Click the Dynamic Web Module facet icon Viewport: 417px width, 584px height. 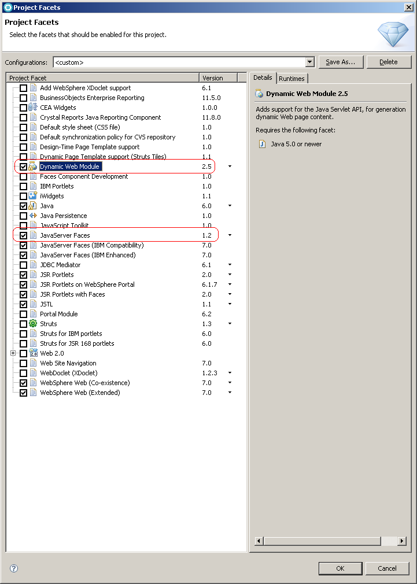tap(33, 167)
